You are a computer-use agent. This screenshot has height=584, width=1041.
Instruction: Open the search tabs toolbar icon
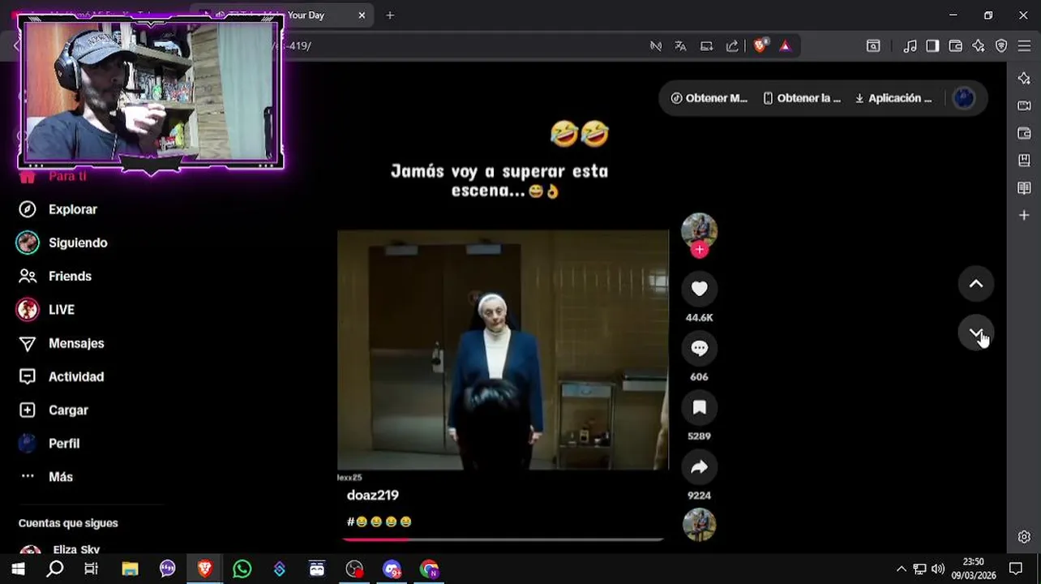(873, 46)
